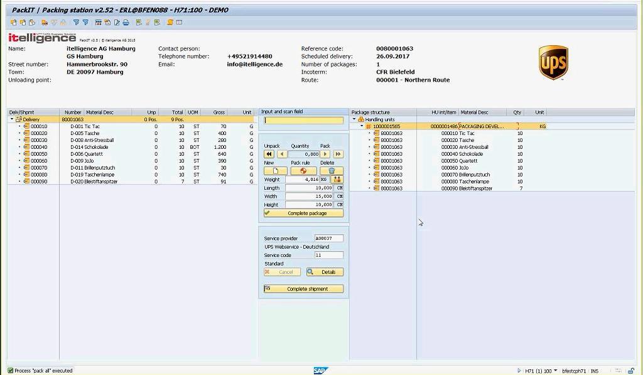
Task: Select delivery item 000080 D-019 Taschenlampe
Action: point(131,175)
